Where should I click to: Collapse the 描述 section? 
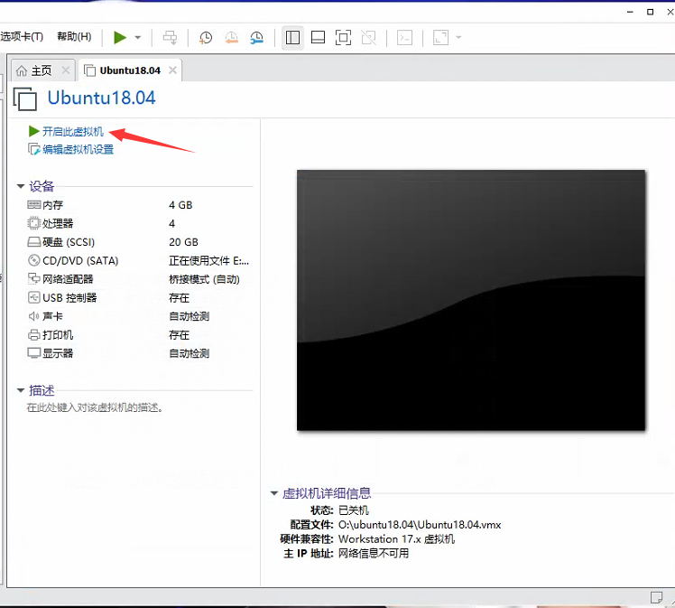(20, 390)
